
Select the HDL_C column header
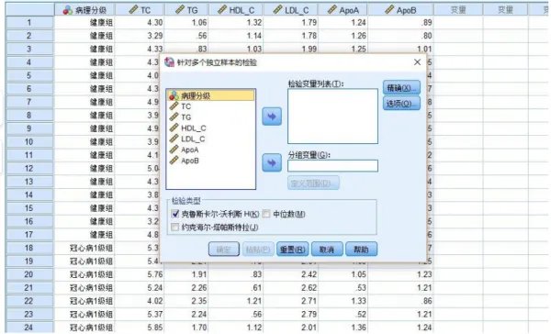pos(236,10)
